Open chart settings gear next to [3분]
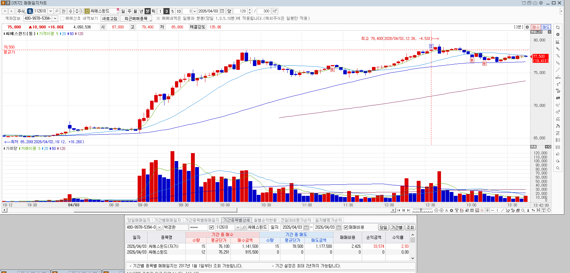 [x=527, y=27]
